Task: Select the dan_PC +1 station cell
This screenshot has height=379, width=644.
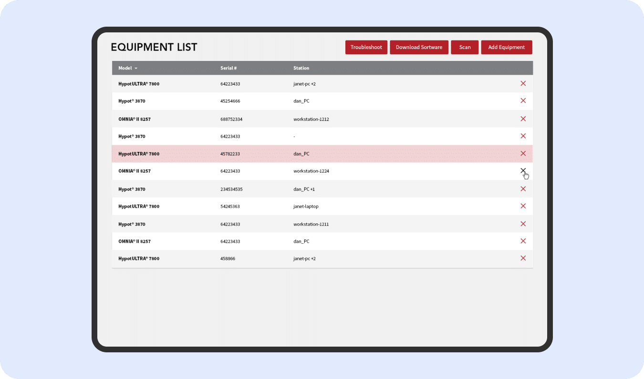Action: (x=304, y=189)
